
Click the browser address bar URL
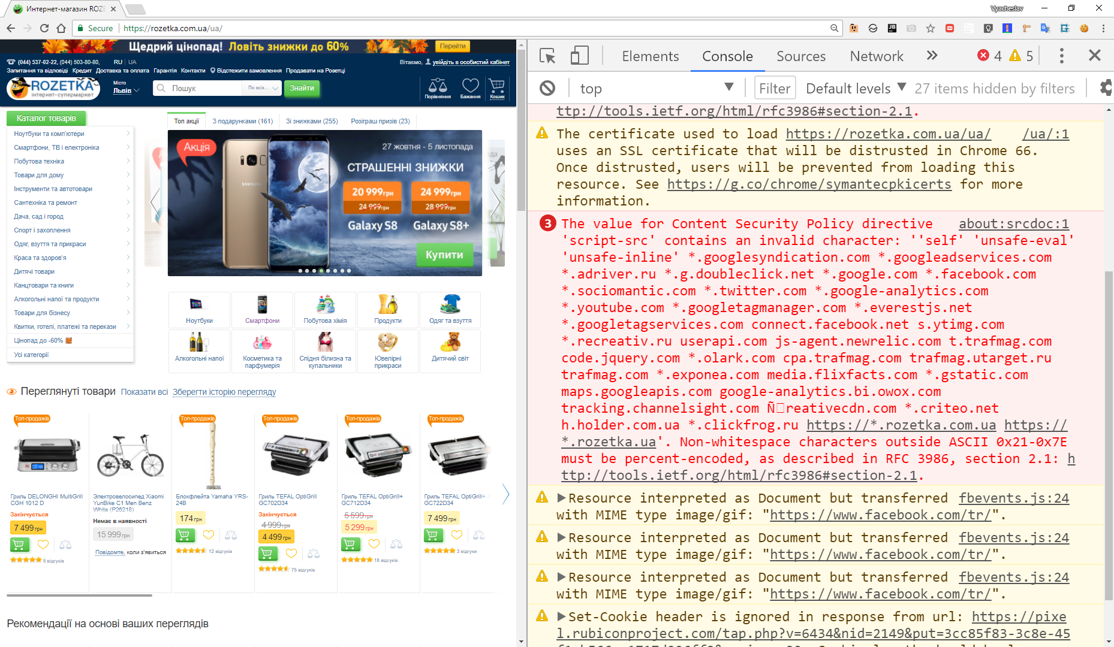(x=173, y=28)
